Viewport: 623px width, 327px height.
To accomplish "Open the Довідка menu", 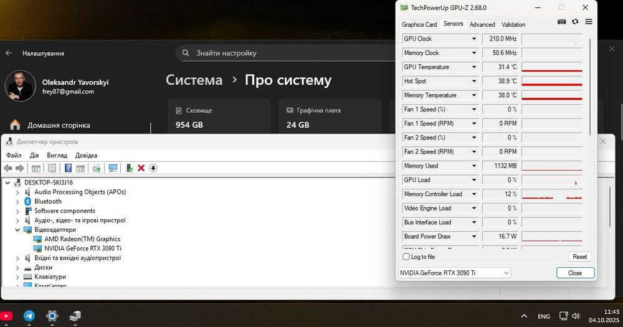I will (86, 155).
